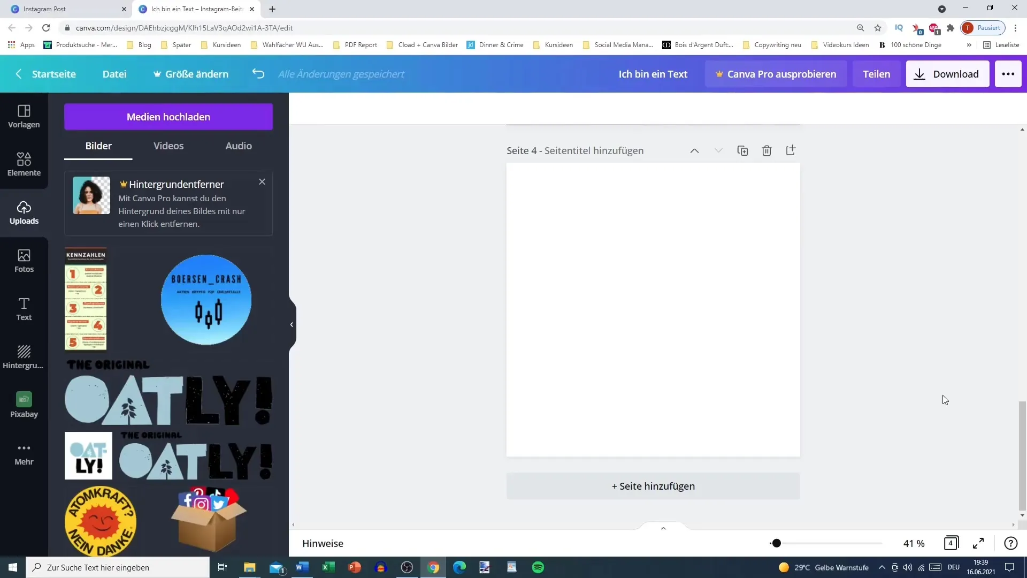This screenshot has height=578, width=1027.
Task: Click the Uploads panel icon
Action: 24,212
